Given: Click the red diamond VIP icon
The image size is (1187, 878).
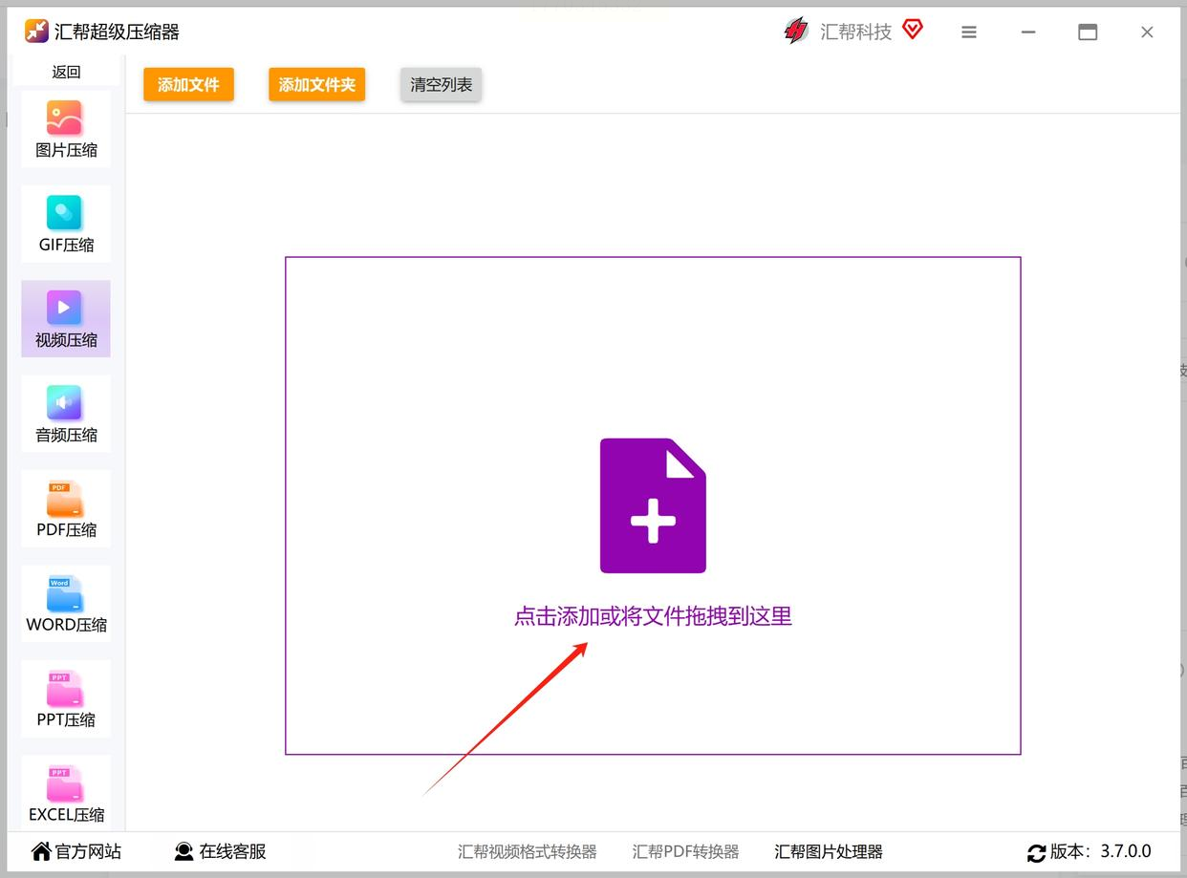Looking at the screenshot, I should click(x=913, y=30).
